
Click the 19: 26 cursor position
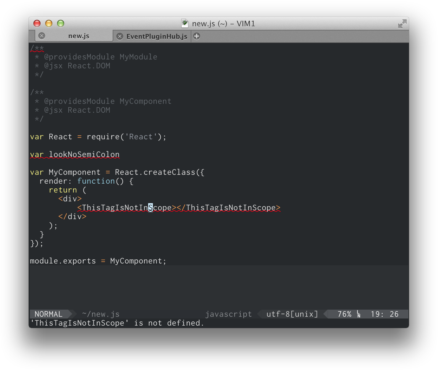pos(385,314)
